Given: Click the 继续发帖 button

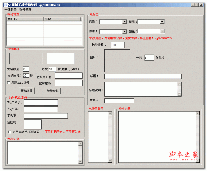Looking at the screenshot, I should [x=53, y=91].
